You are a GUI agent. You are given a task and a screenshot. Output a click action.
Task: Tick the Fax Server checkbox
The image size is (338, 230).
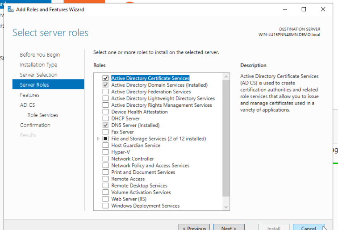pos(105,132)
